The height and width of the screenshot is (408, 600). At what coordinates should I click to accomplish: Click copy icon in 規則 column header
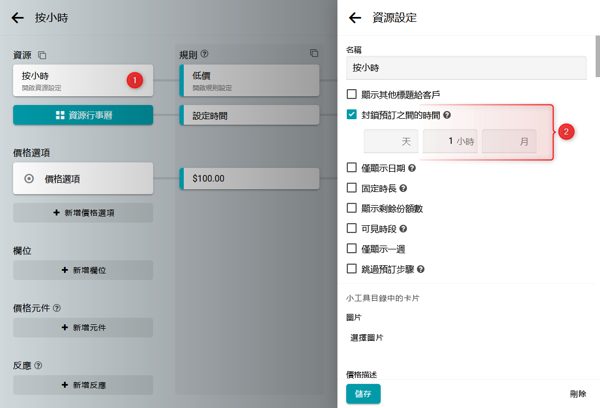[314, 53]
